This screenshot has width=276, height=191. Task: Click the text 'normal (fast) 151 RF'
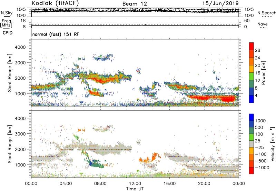coord(56,34)
